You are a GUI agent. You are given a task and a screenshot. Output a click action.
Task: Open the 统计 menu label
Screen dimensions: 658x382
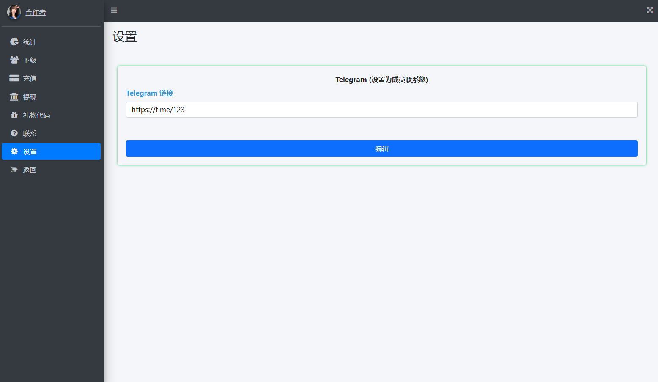30,42
